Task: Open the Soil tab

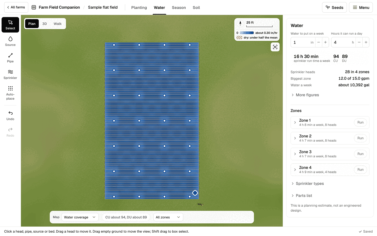Action: (196, 8)
